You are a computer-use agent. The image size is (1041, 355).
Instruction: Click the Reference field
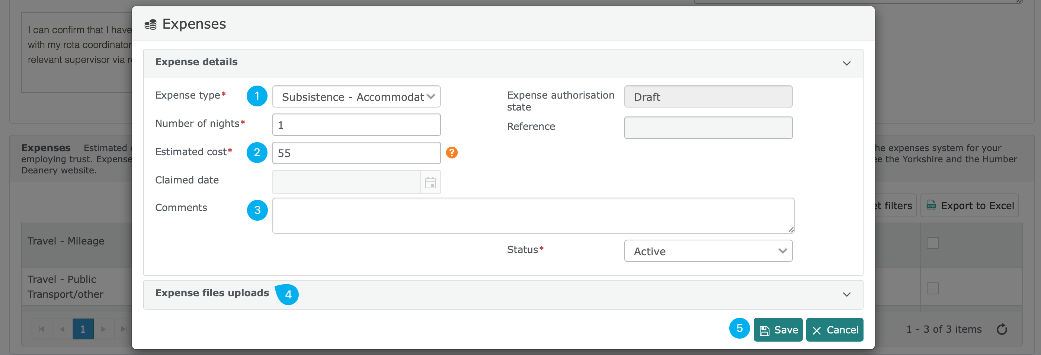708,128
